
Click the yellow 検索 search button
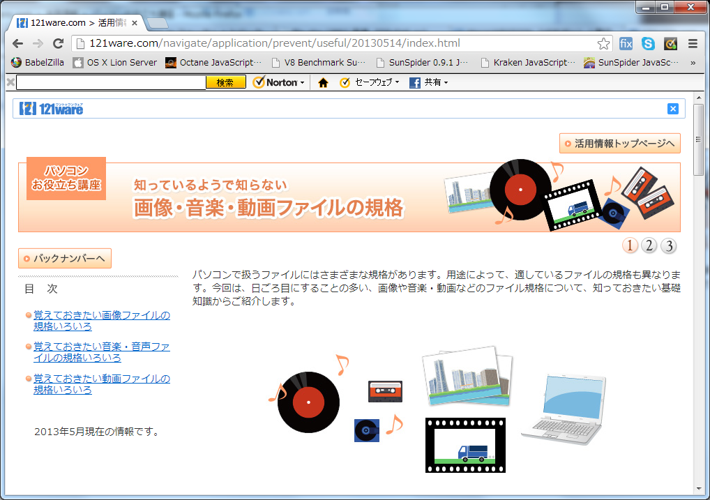[225, 82]
